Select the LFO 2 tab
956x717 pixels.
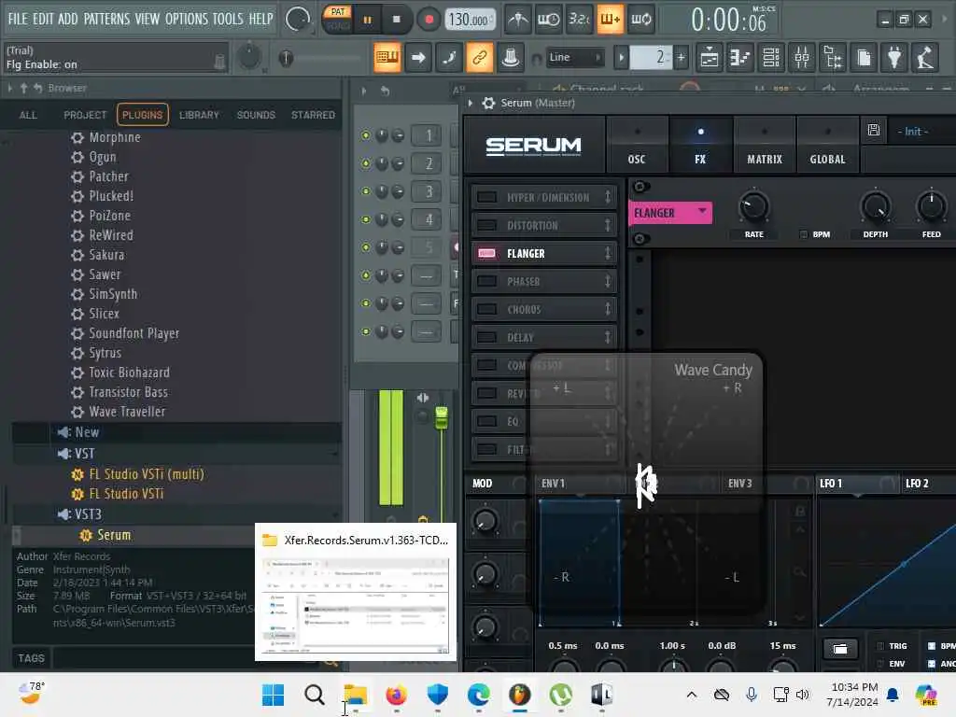(x=917, y=484)
